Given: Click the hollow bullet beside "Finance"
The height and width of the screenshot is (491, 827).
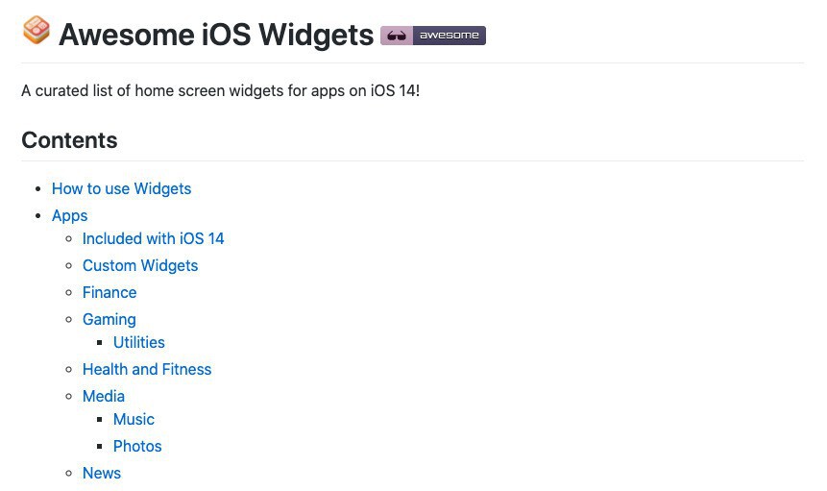Looking at the screenshot, I should pos(68,293).
